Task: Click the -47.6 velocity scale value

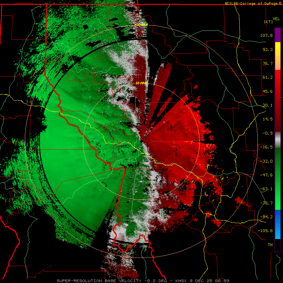Action: [x=266, y=175]
